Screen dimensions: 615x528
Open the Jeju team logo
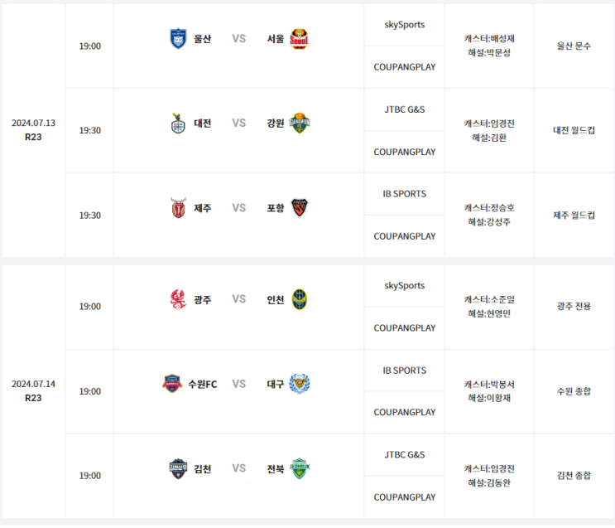[x=177, y=208]
